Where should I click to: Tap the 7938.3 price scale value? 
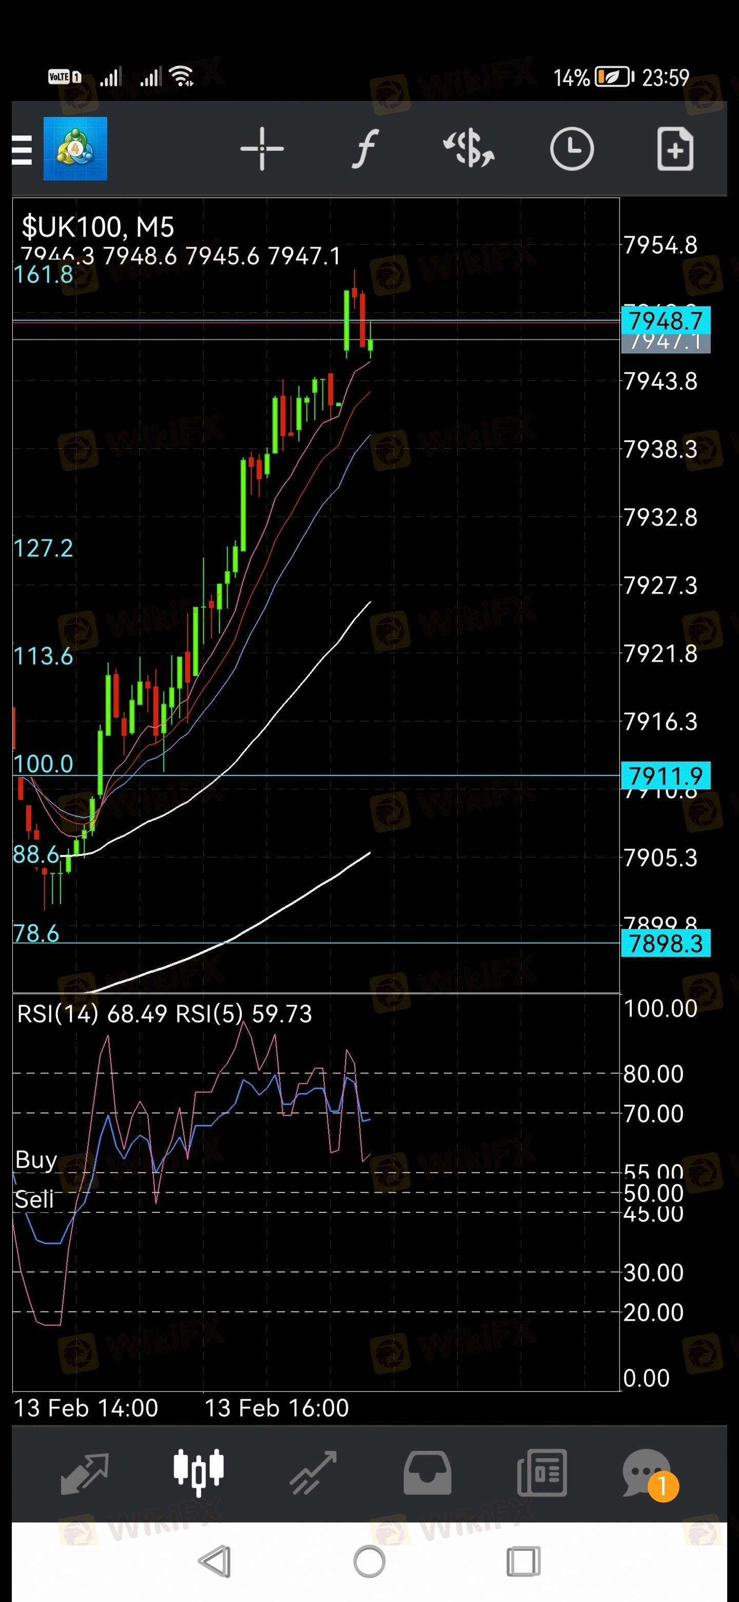click(x=660, y=449)
